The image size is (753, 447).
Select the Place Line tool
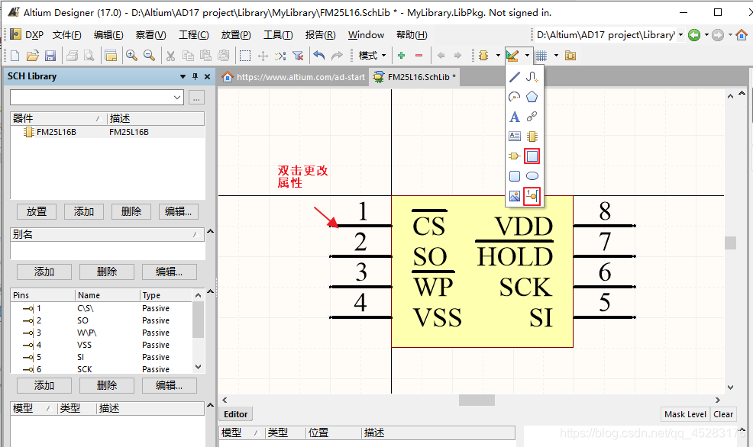click(x=515, y=76)
